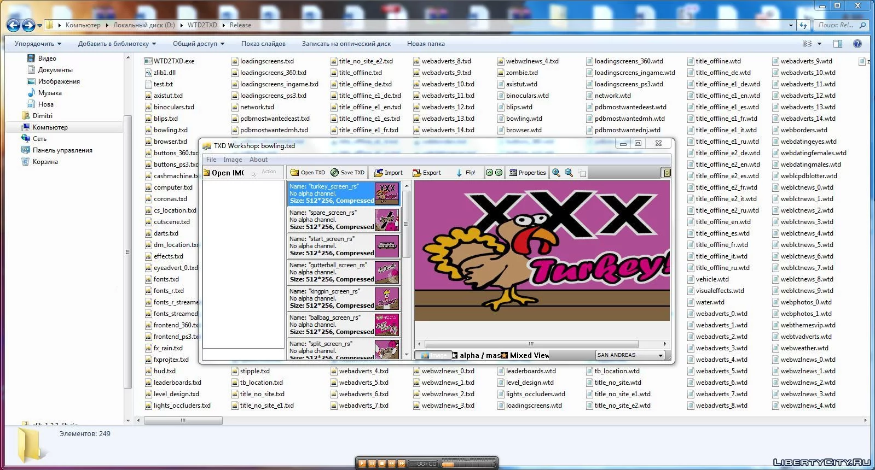Click yellow panel icon at toolbar right
This screenshot has height=470, width=875.
coord(666,173)
